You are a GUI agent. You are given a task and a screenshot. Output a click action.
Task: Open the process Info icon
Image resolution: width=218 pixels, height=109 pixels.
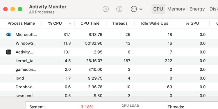[119, 9]
